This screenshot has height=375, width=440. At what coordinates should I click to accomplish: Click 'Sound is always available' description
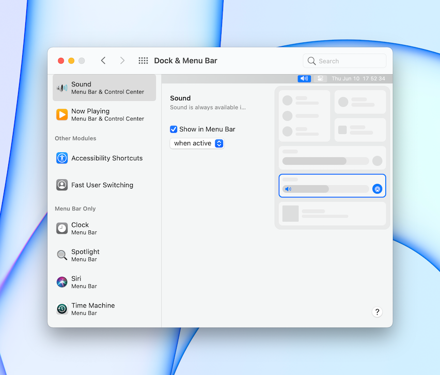click(208, 107)
